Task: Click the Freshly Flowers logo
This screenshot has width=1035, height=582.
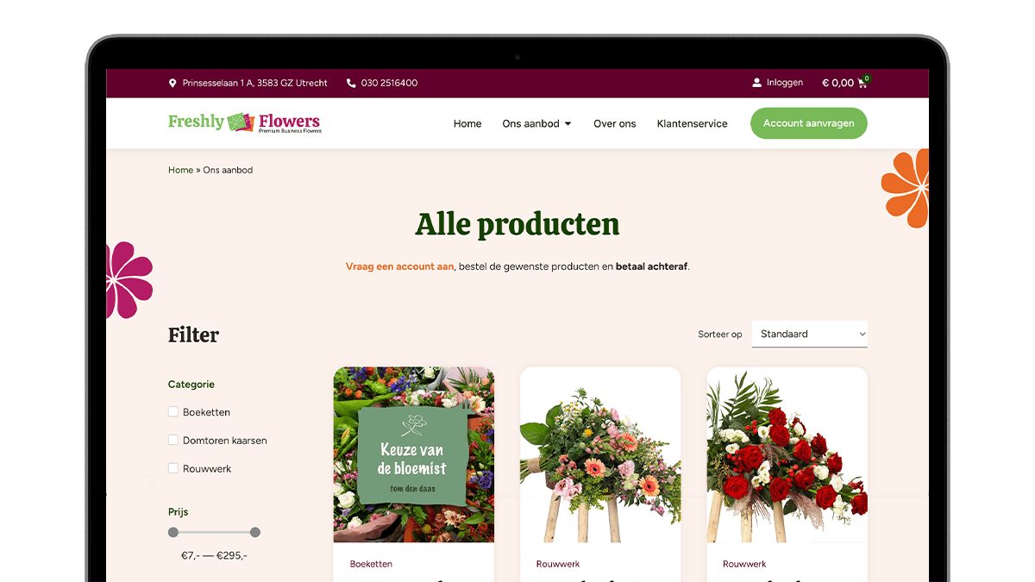Action: (x=244, y=123)
